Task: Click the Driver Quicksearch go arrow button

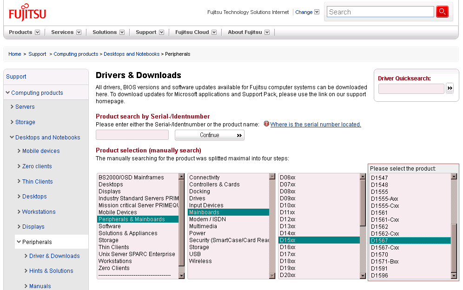Action: coord(450,88)
